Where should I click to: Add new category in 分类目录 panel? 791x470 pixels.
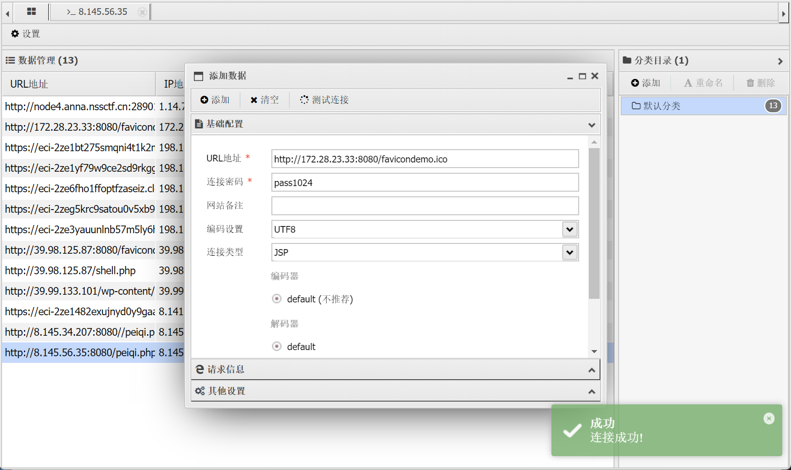(x=645, y=83)
